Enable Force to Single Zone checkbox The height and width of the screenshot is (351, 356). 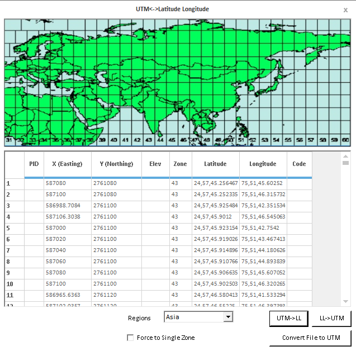tap(130, 338)
